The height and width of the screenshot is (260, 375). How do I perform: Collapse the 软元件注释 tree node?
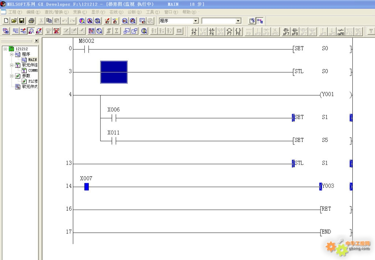[x=11, y=65]
